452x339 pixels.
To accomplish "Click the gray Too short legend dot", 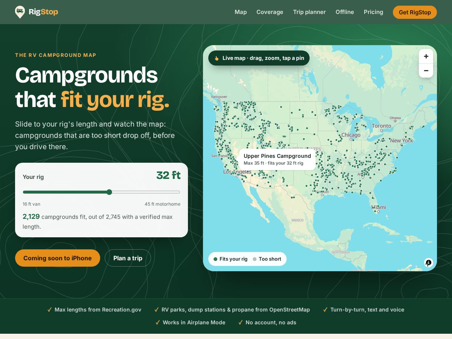I will (x=255, y=259).
